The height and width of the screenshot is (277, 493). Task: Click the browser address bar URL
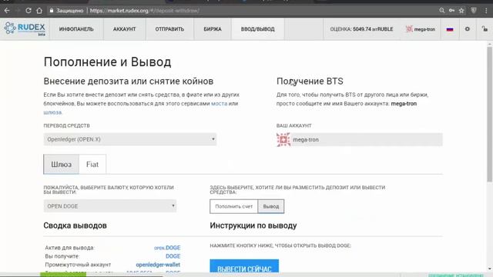pyautogui.click(x=145, y=10)
